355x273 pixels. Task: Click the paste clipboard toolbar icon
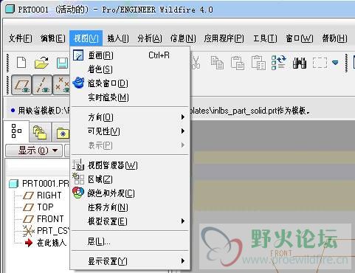pos(238,63)
